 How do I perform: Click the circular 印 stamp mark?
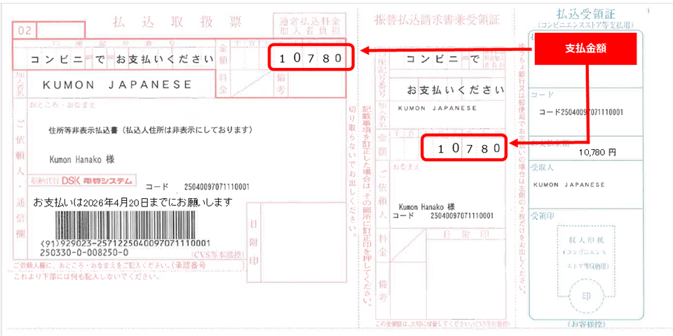[586, 297]
